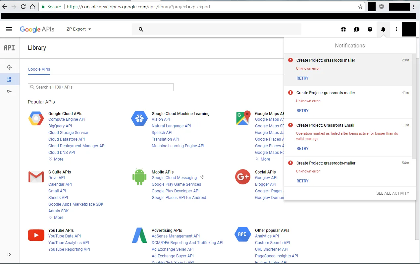The height and width of the screenshot is (264, 420).
Task: Open the YouTube Data API link
Action: point(65,236)
